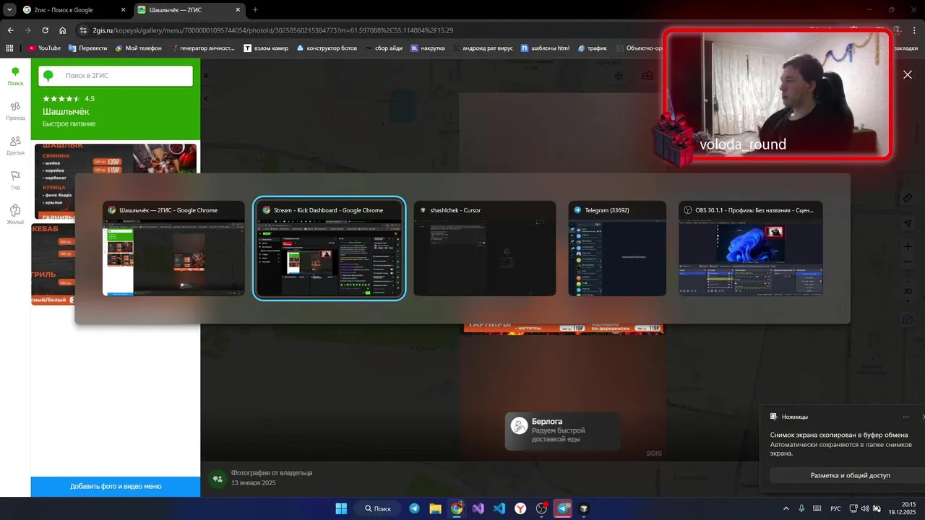Image resolution: width=925 pixels, height=520 pixels.
Task: Open the volume tray icon
Action: 864,508
